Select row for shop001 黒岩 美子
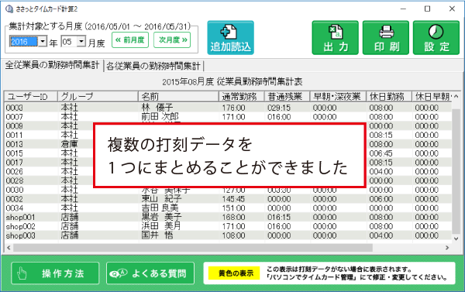465x292 pixels. click(228, 217)
